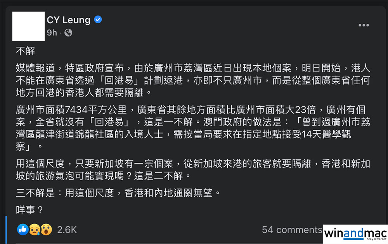Open the three-dot post options menu
The width and height of the screenshot is (388, 244).
click(364, 26)
